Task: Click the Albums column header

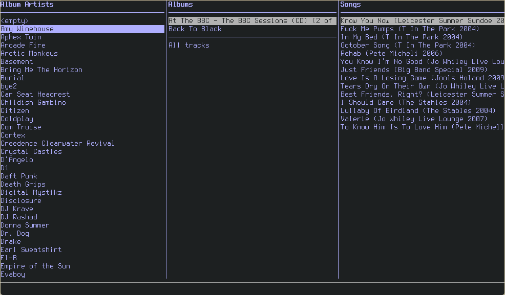Action: click(x=181, y=5)
